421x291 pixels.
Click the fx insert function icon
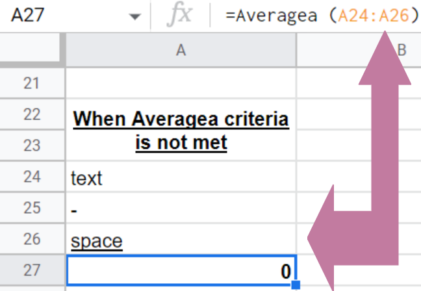coord(179,16)
